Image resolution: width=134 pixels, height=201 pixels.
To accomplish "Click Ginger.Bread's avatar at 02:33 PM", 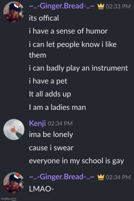I will coord(14,12).
